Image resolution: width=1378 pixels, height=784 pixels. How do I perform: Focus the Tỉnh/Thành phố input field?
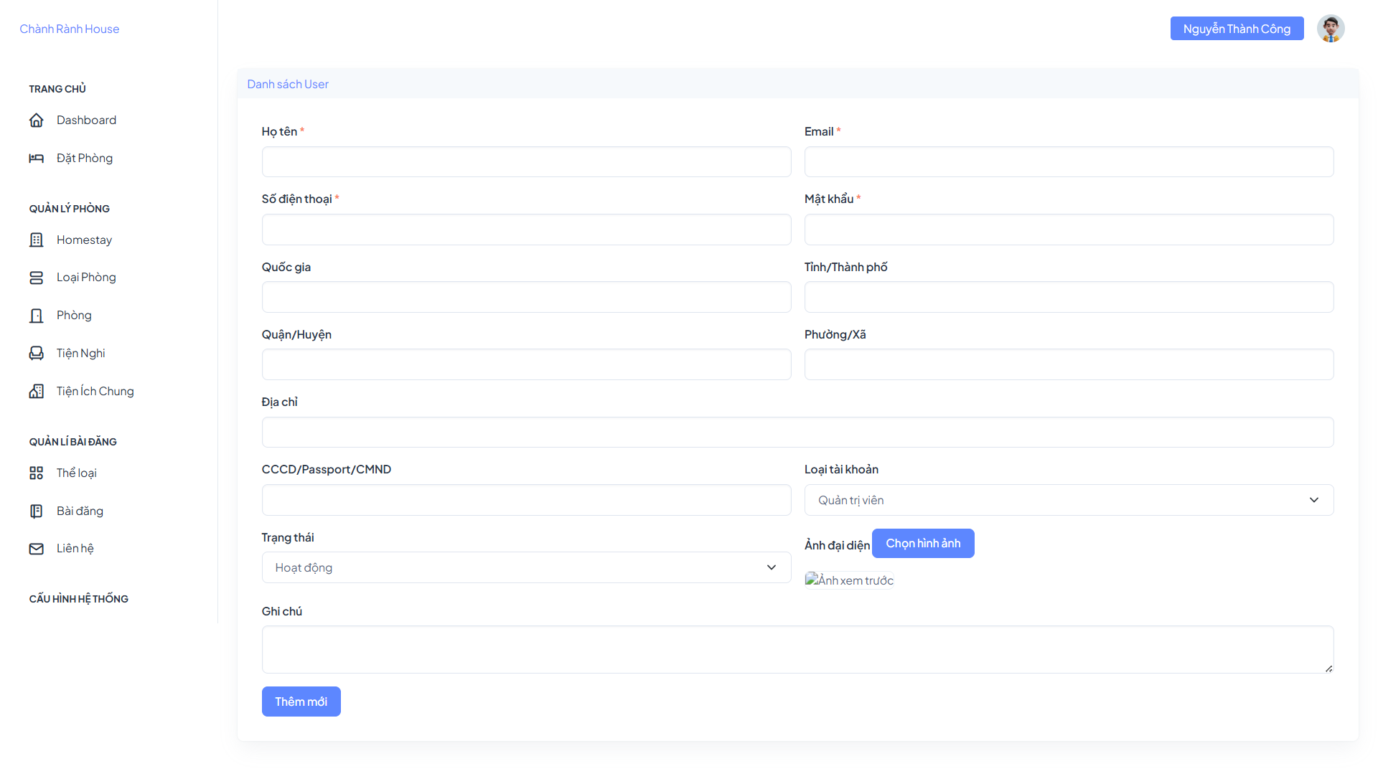click(x=1069, y=297)
